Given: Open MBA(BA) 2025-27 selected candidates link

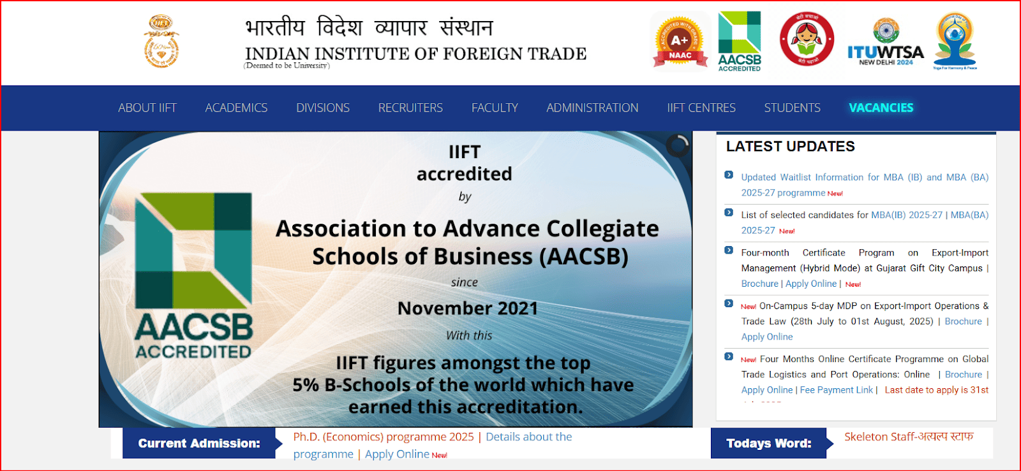Looking at the screenshot, I should coord(969,215).
